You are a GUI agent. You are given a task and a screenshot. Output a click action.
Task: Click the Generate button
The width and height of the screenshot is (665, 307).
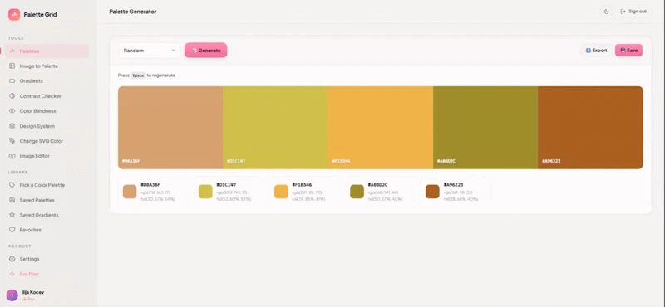pyautogui.click(x=205, y=51)
